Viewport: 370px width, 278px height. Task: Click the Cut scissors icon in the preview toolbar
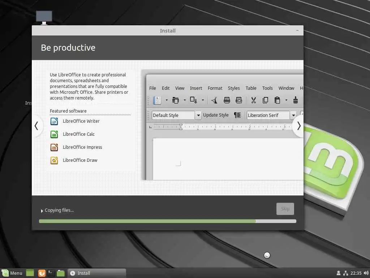(253, 100)
